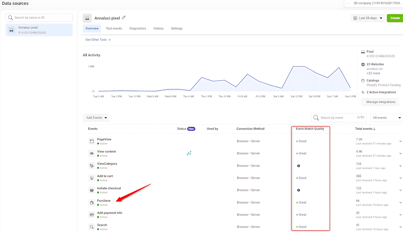Open the All events filter dropdown
Viewport: 403px width, 232px height.
pyautogui.click(x=386, y=118)
